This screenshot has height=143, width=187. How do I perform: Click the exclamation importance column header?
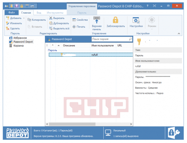pos(47,46)
